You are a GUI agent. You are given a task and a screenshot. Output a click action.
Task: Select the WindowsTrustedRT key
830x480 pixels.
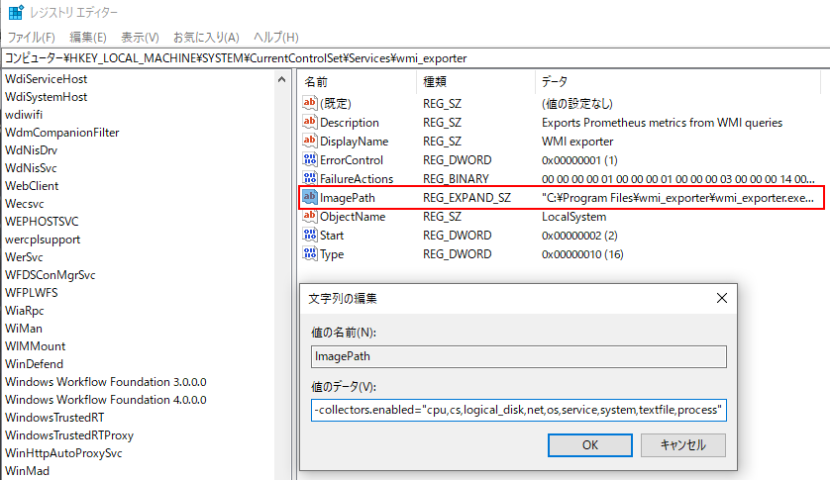54,418
